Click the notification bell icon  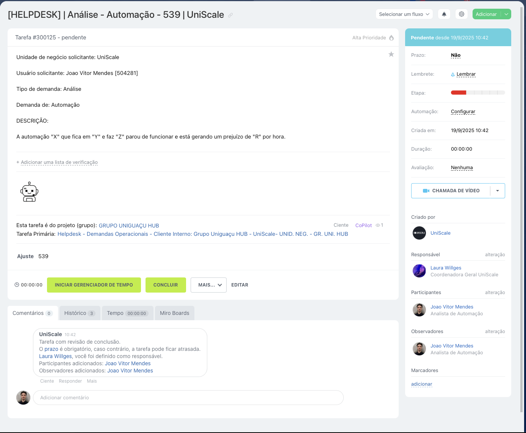pos(444,14)
